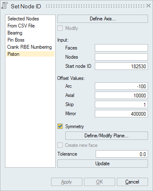Cancel the Set Node ID dialog
The width and height of the screenshot is (153, 191).
tap(132, 182)
